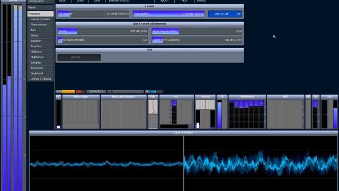Click the Levels section header
Image resolution: width=339 pixels, height=191 pixels.
point(149,6)
